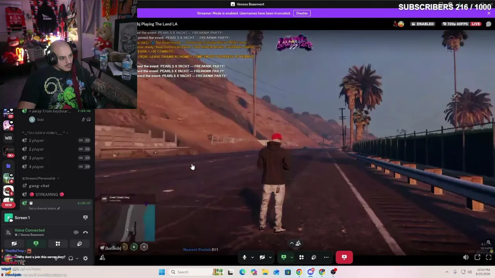Screen dimensions: 495x278
Task: Open Windows Start menu
Action: tap(162, 272)
